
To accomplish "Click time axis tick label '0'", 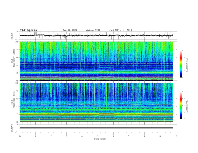I will pyautogui.click(x=20, y=136).
